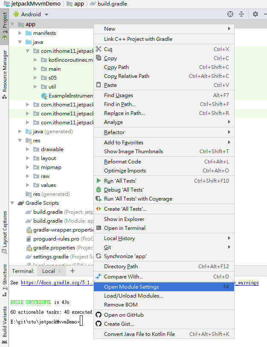Select gradle-wrapper.properties file
The width and height of the screenshot is (267, 347).
click(60, 230)
